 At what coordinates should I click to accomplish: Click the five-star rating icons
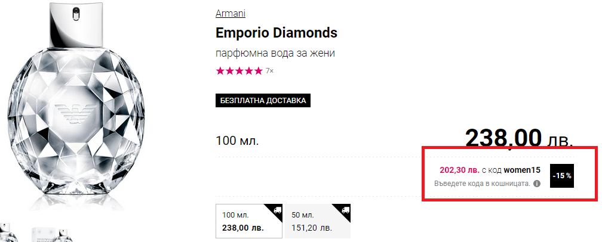click(x=239, y=71)
